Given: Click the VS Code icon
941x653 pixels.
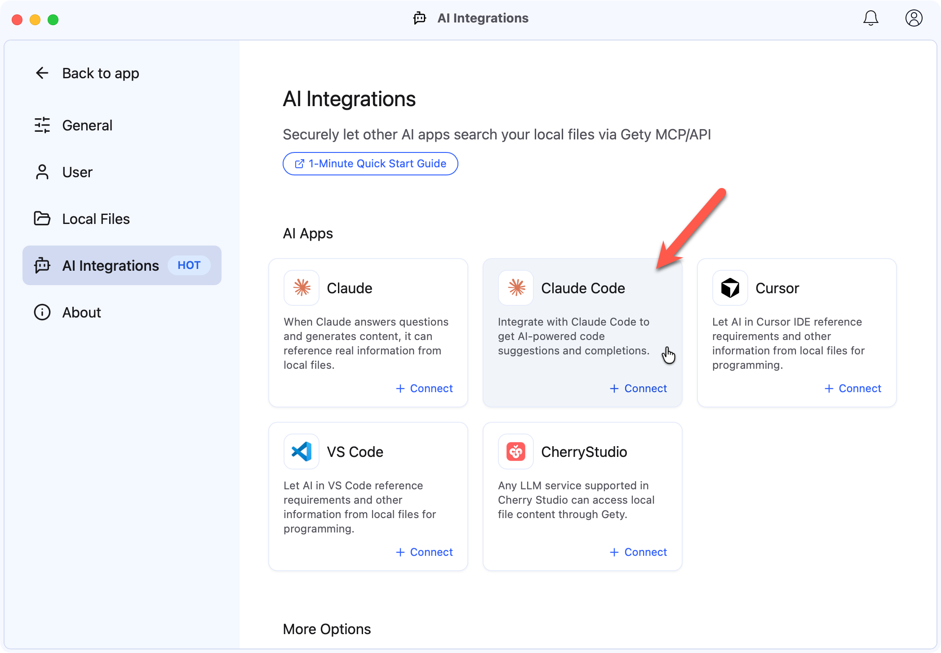Looking at the screenshot, I should 301,452.
